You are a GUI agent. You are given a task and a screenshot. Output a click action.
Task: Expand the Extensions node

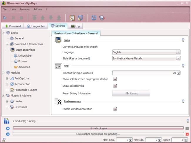click(x=7, y=107)
